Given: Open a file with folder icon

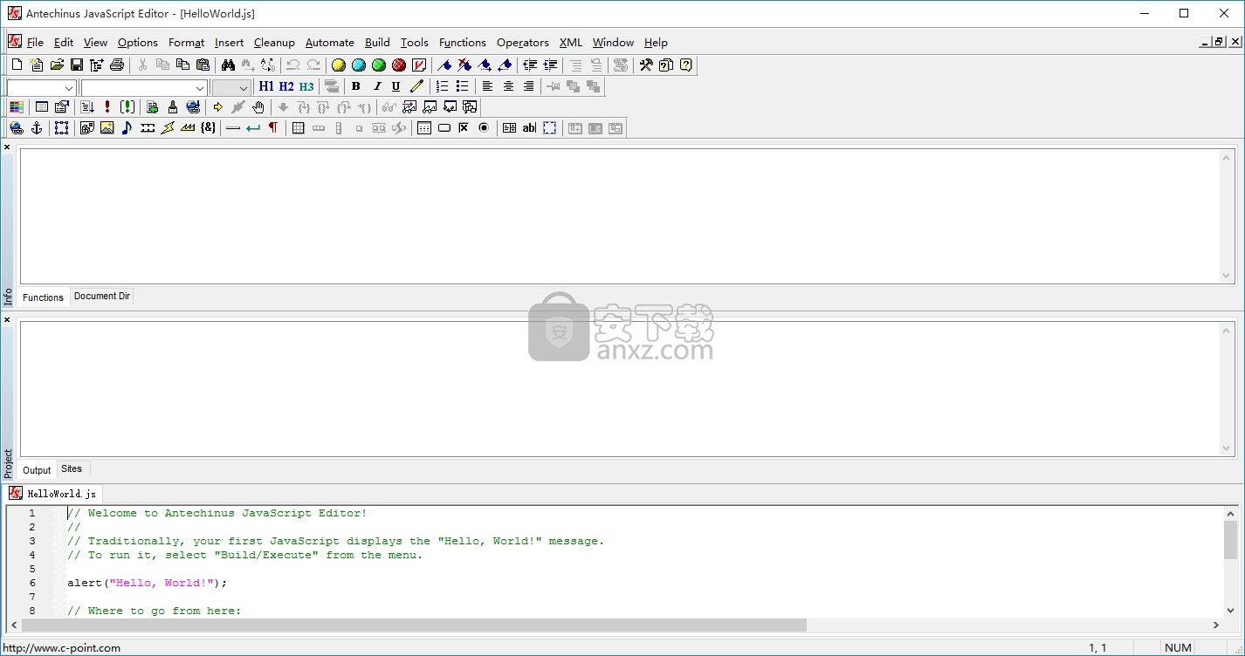Looking at the screenshot, I should point(57,65).
